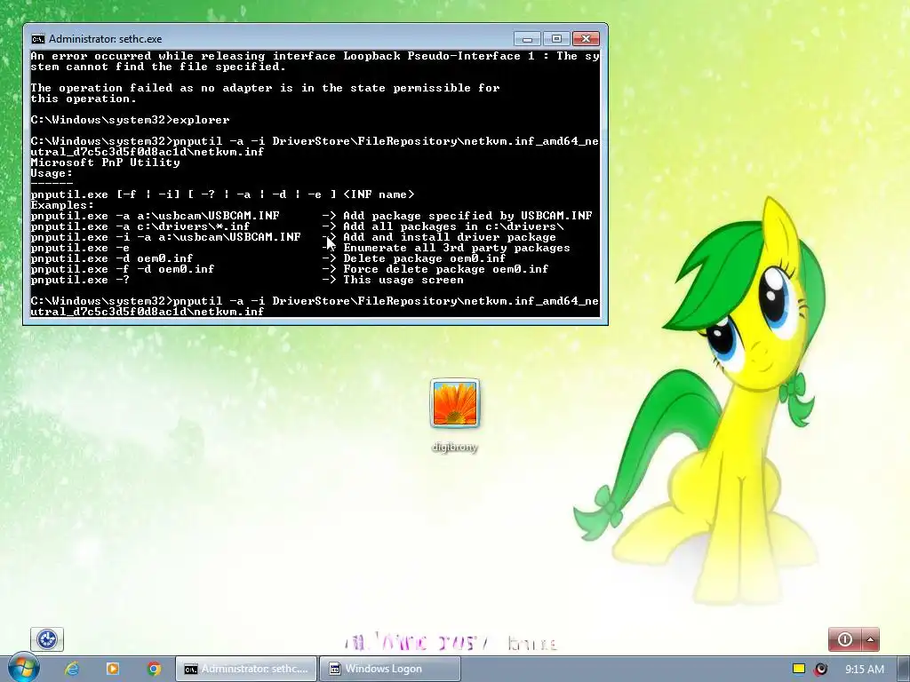Launch Internet Explorer from the taskbar
The height and width of the screenshot is (682, 910).
coord(72,669)
